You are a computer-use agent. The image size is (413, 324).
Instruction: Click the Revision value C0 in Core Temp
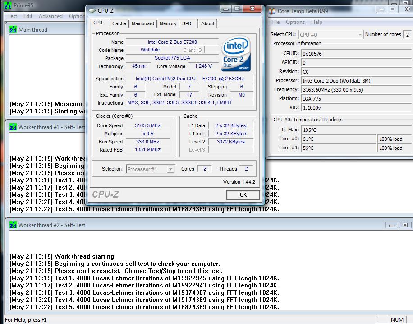pyautogui.click(x=357, y=72)
